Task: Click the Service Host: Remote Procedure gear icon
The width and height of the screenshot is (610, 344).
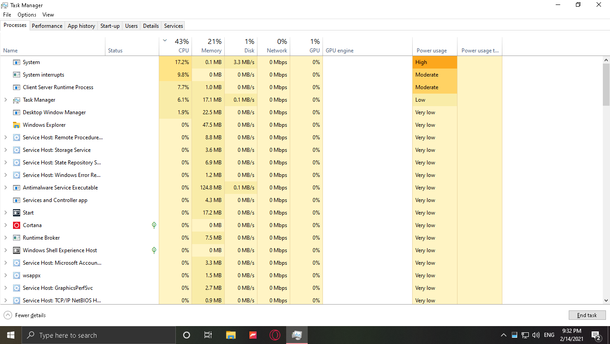Action: pyautogui.click(x=17, y=138)
